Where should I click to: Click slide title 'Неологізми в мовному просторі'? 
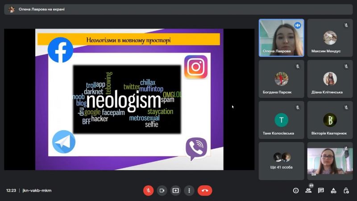129,40
